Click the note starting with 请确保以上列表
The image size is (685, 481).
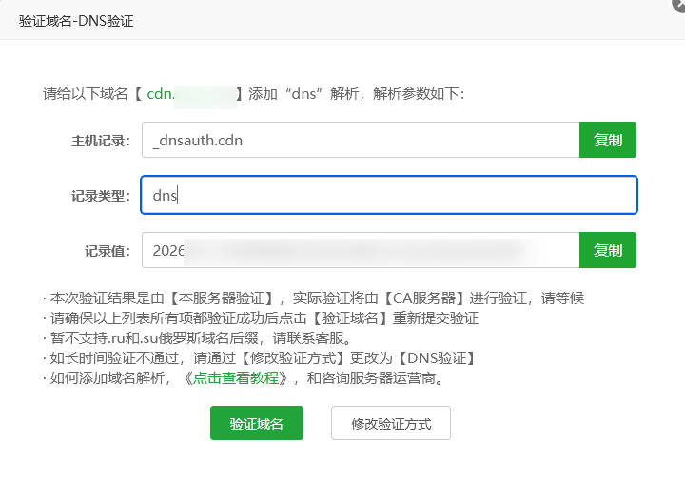pyautogui.click(x=261, y=317)
